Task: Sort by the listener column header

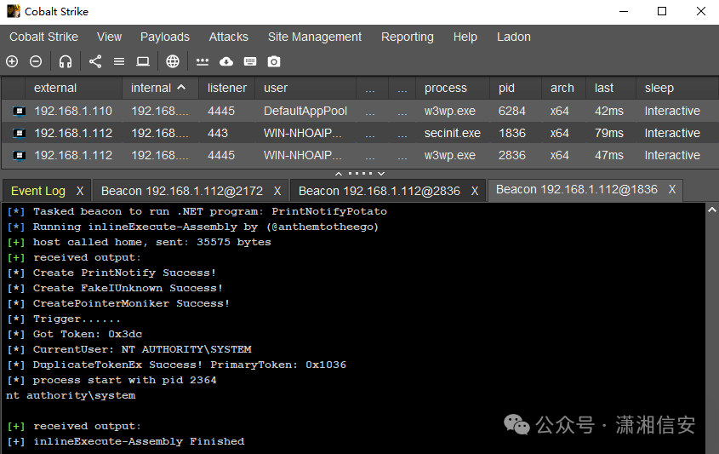Action: pyautogui.click(x=226, y=88)
